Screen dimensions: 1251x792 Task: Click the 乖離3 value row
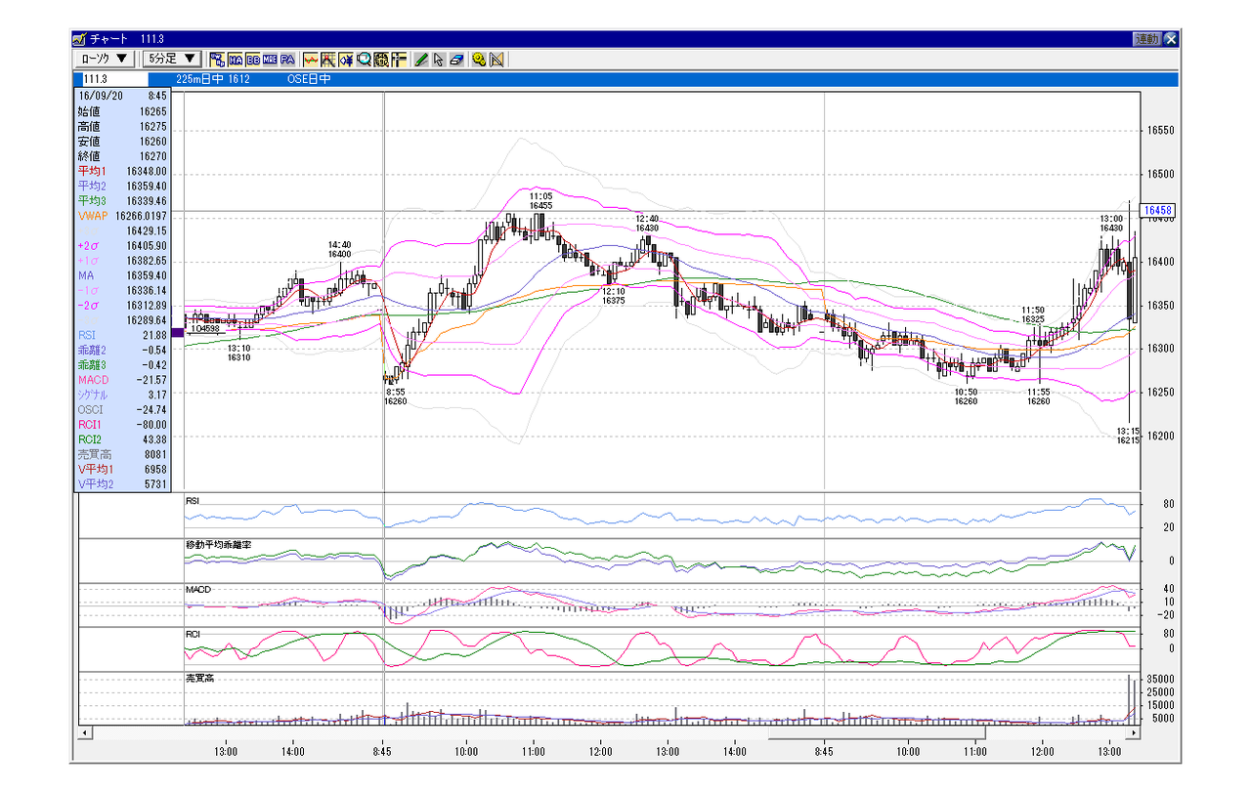tap(122, 364)
